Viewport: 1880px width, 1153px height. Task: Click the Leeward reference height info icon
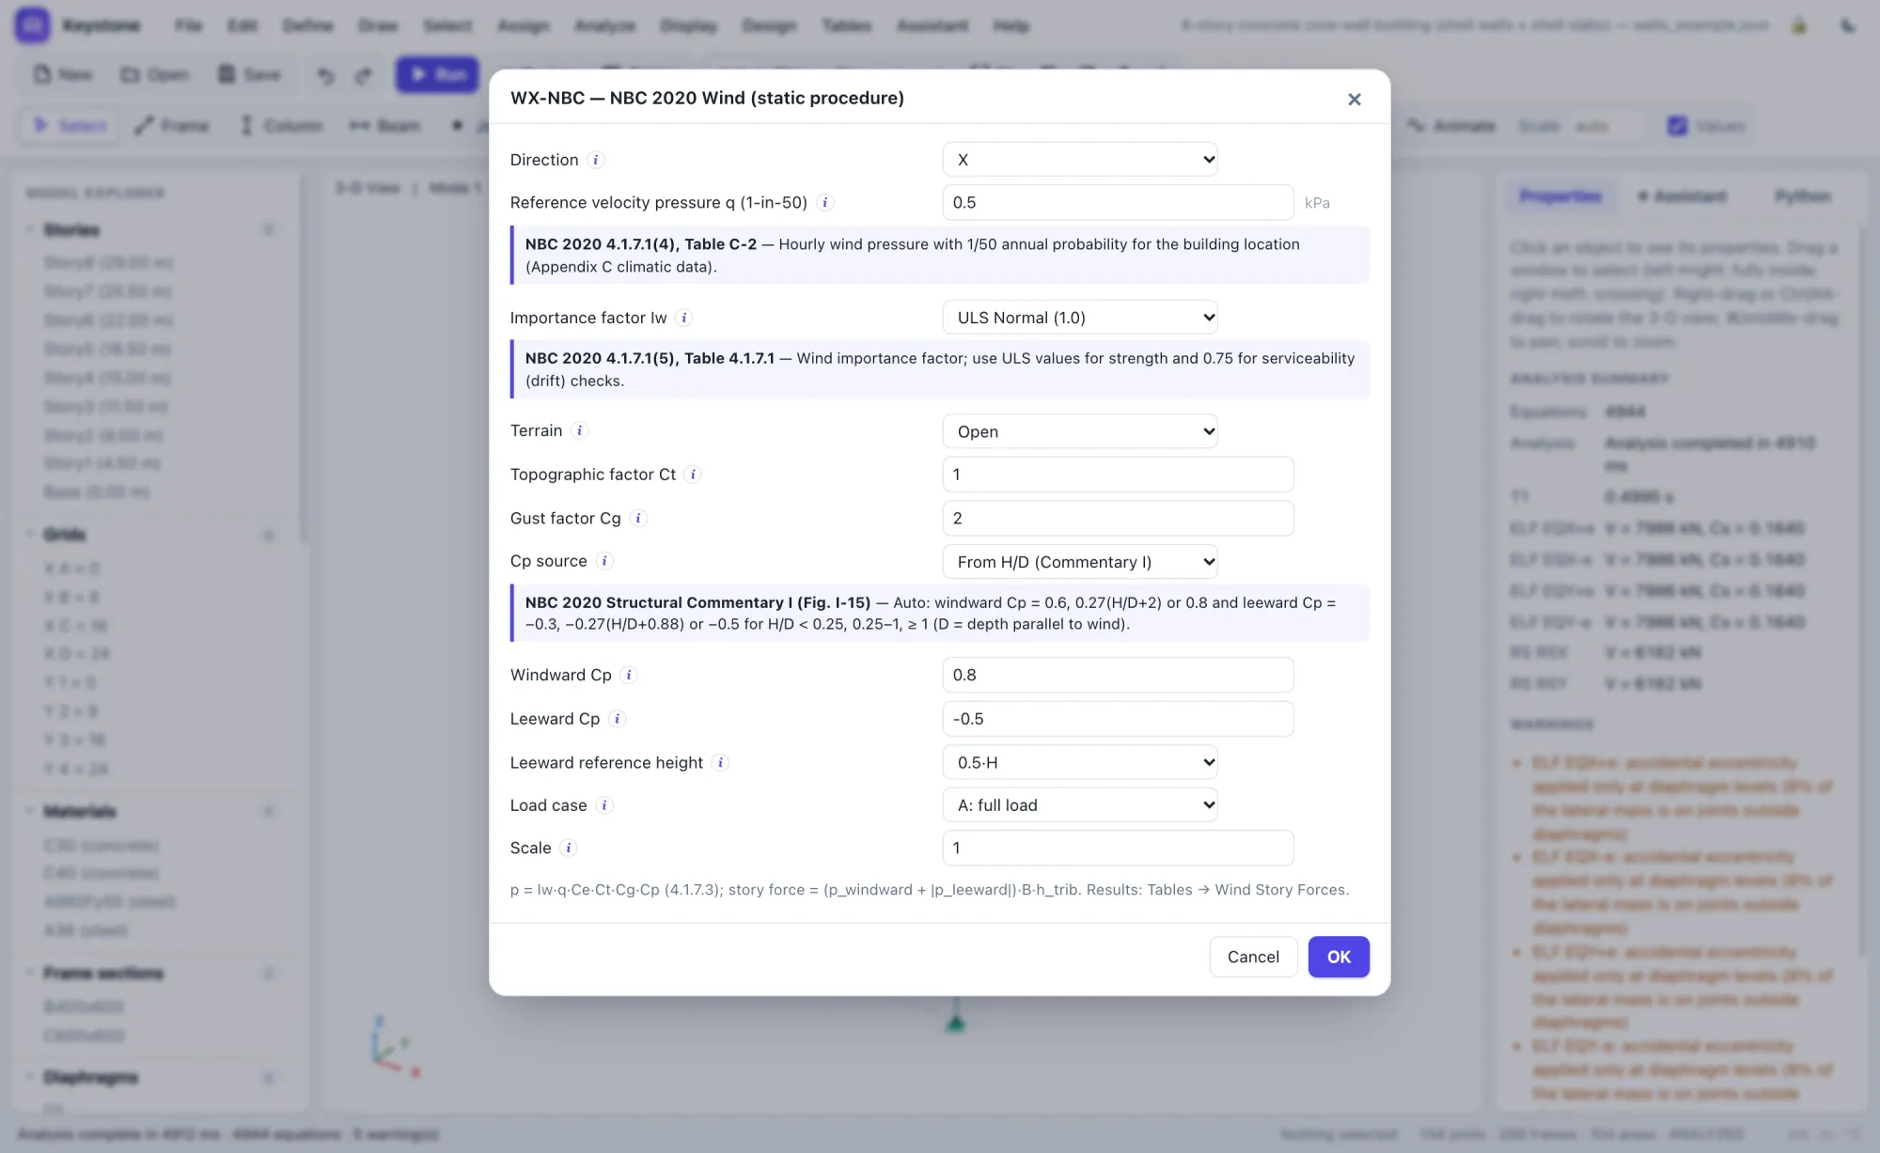(720, 762)
